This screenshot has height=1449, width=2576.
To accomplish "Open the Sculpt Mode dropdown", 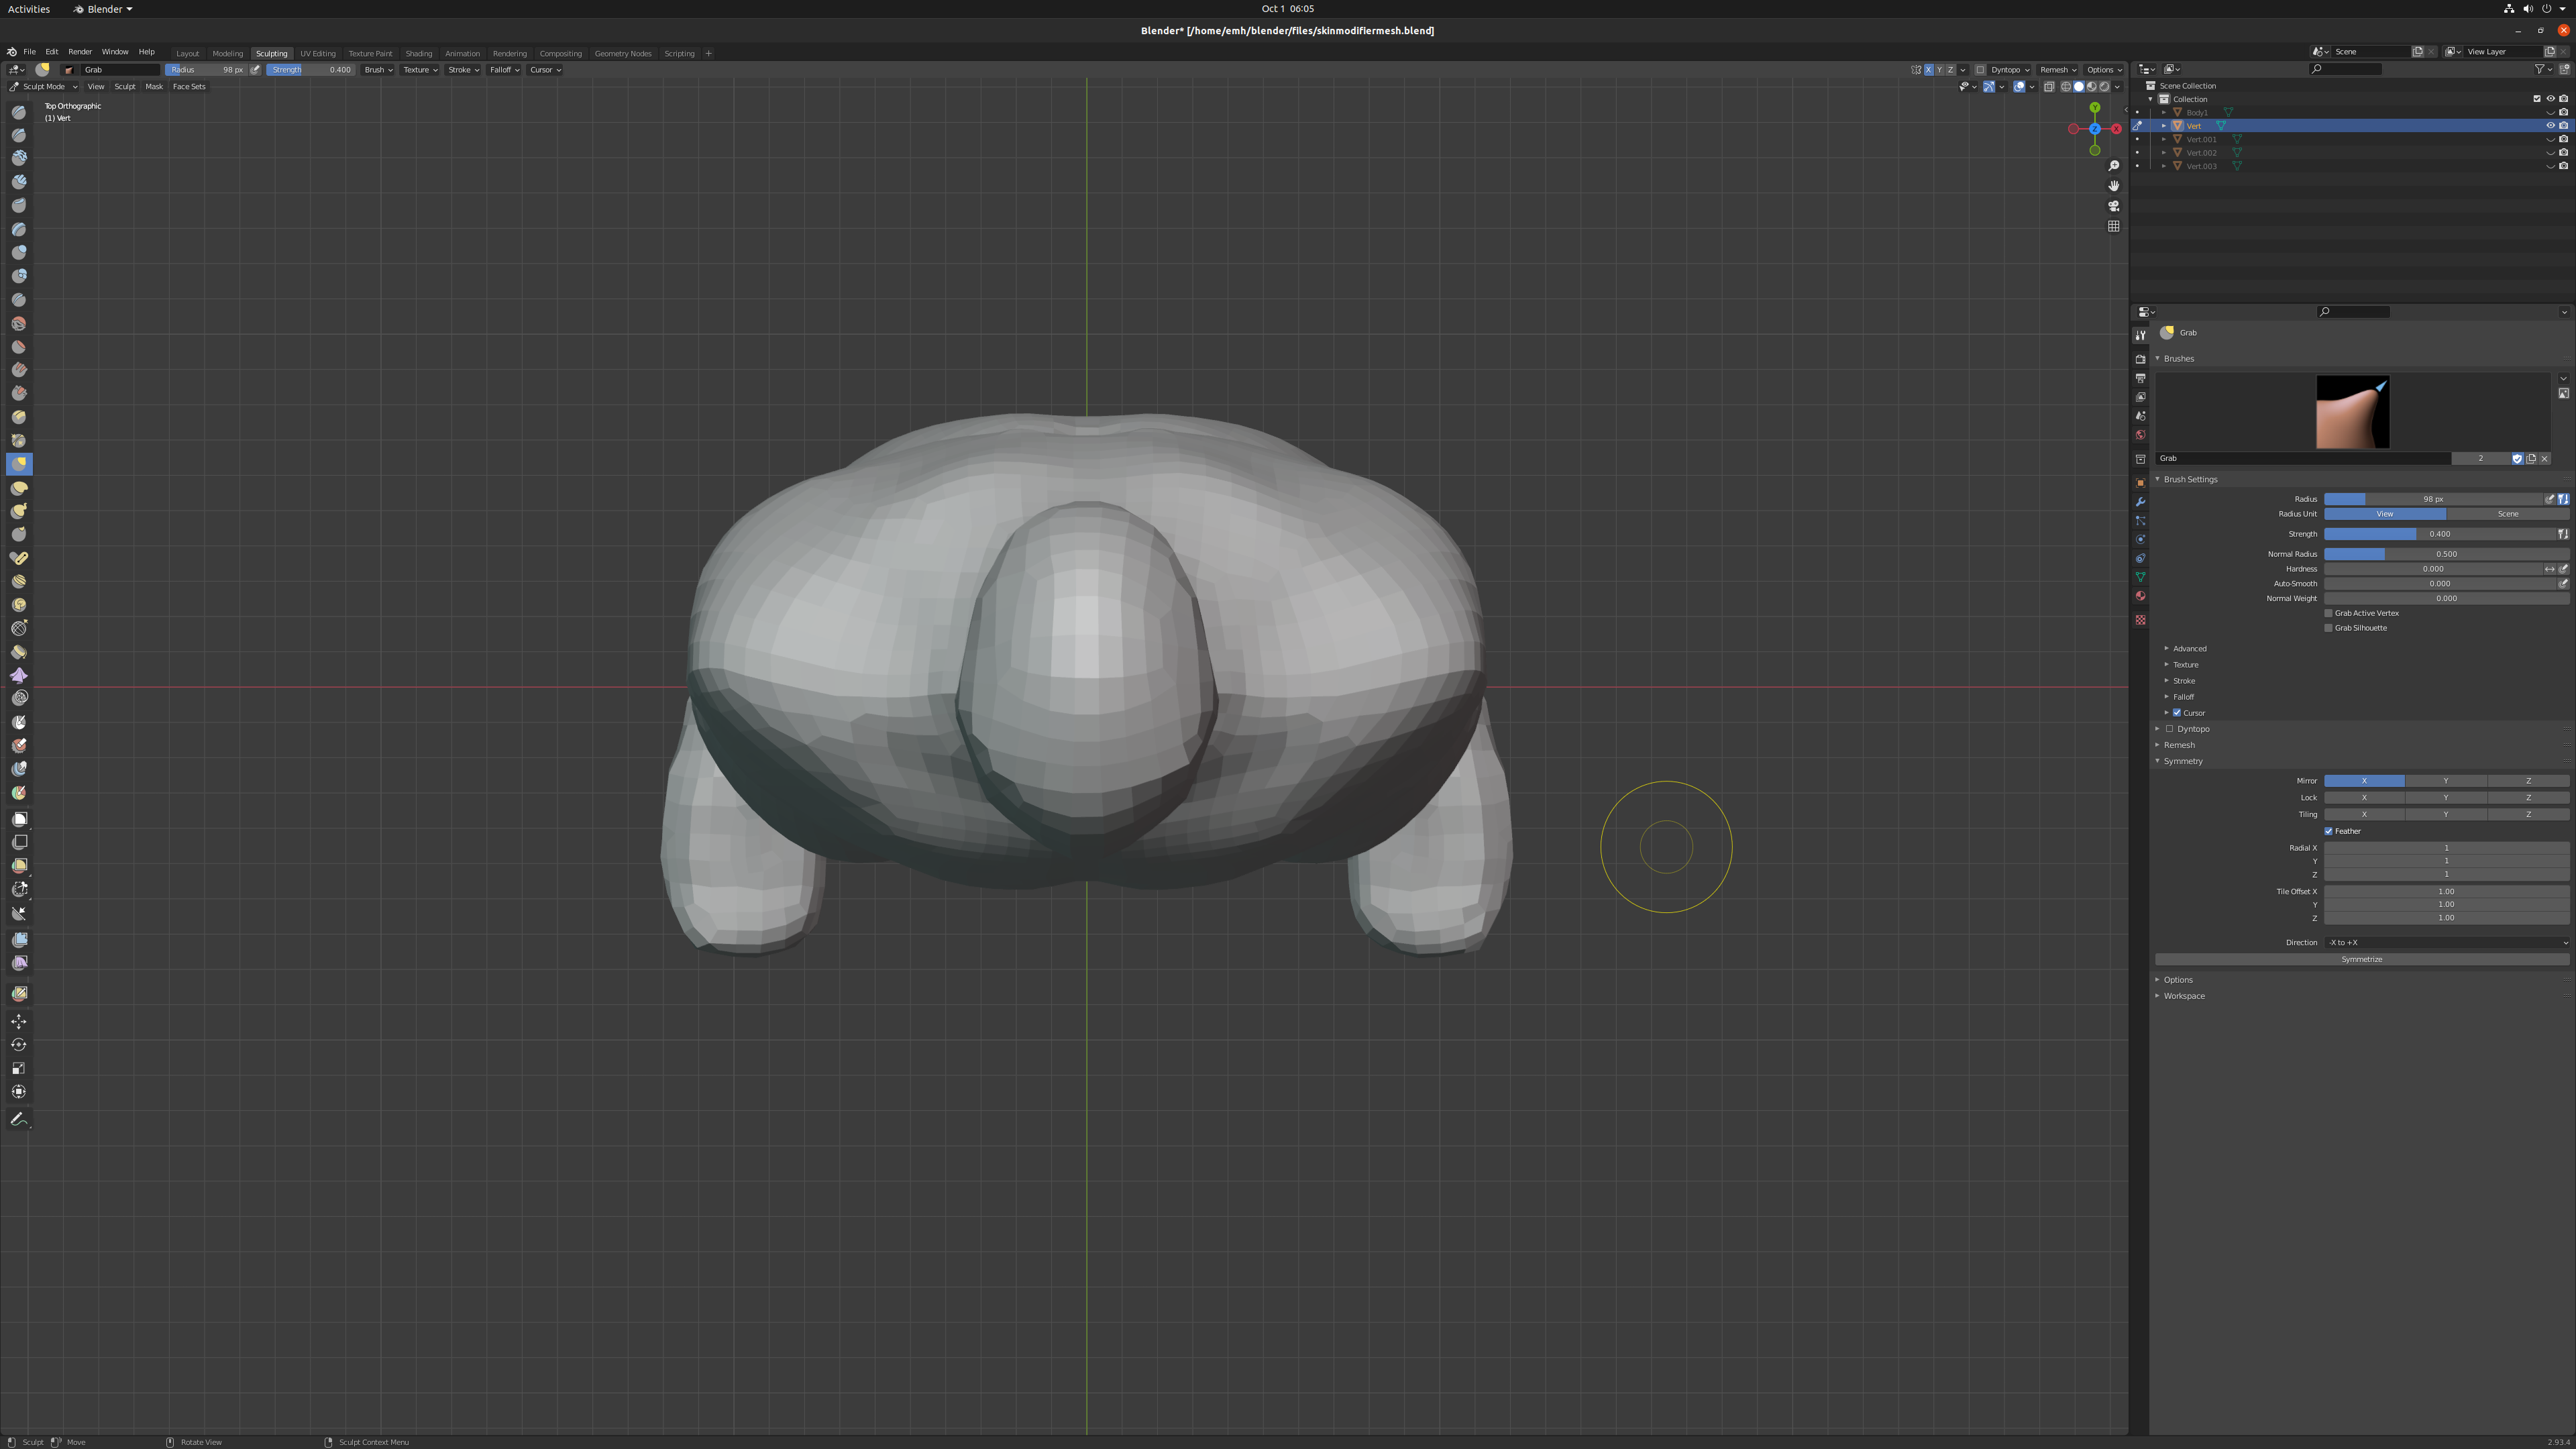I will tap(43, 86).
